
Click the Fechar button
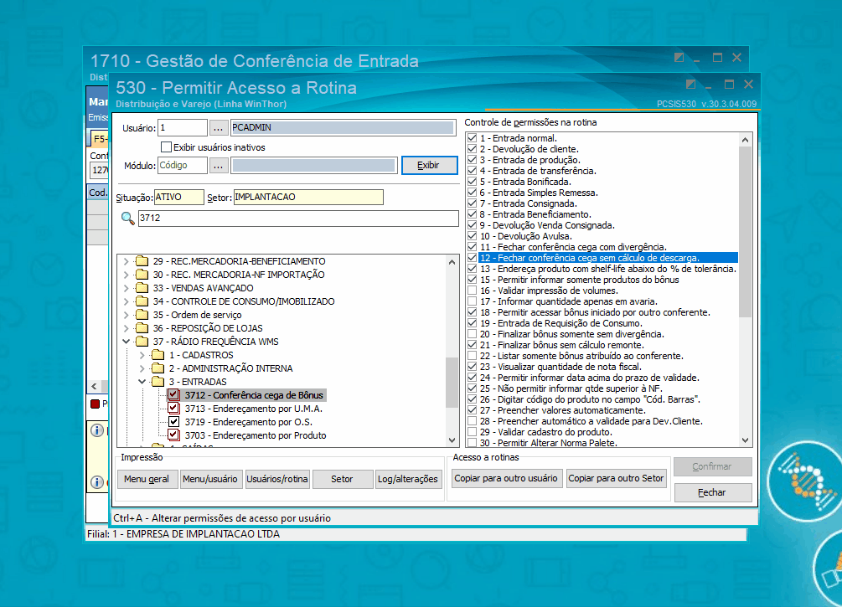point(712,492)
